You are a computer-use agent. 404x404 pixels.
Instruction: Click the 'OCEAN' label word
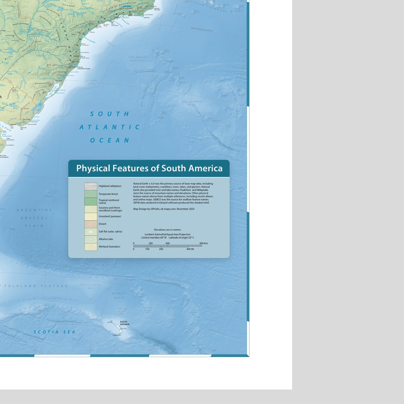click(x=110, y=140)
